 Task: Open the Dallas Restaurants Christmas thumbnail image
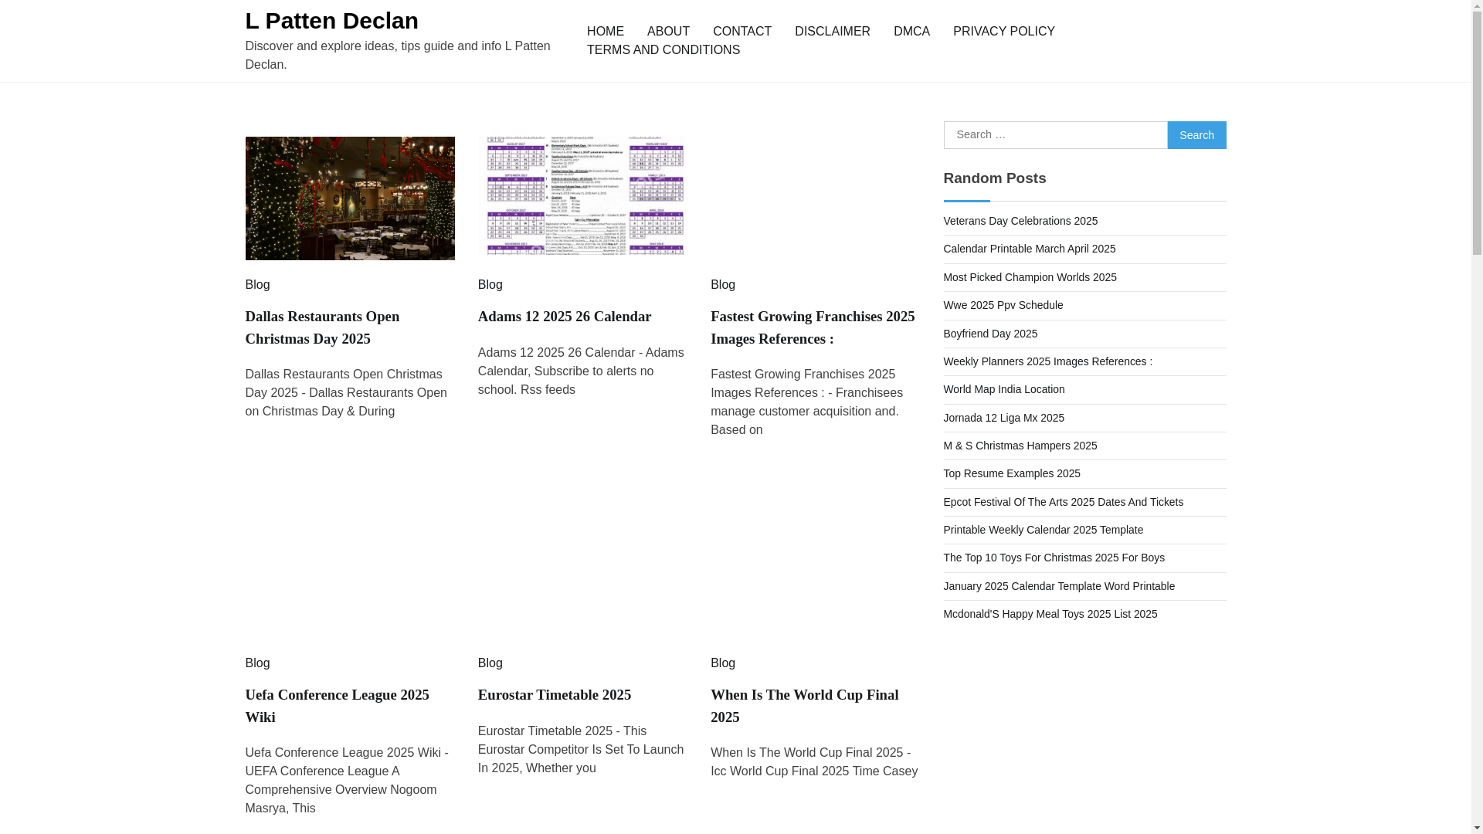pos(349,198)
